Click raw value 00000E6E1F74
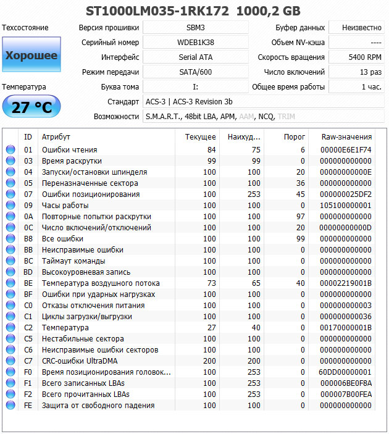This screenshot has width=389, height=434. pos(346,150)
